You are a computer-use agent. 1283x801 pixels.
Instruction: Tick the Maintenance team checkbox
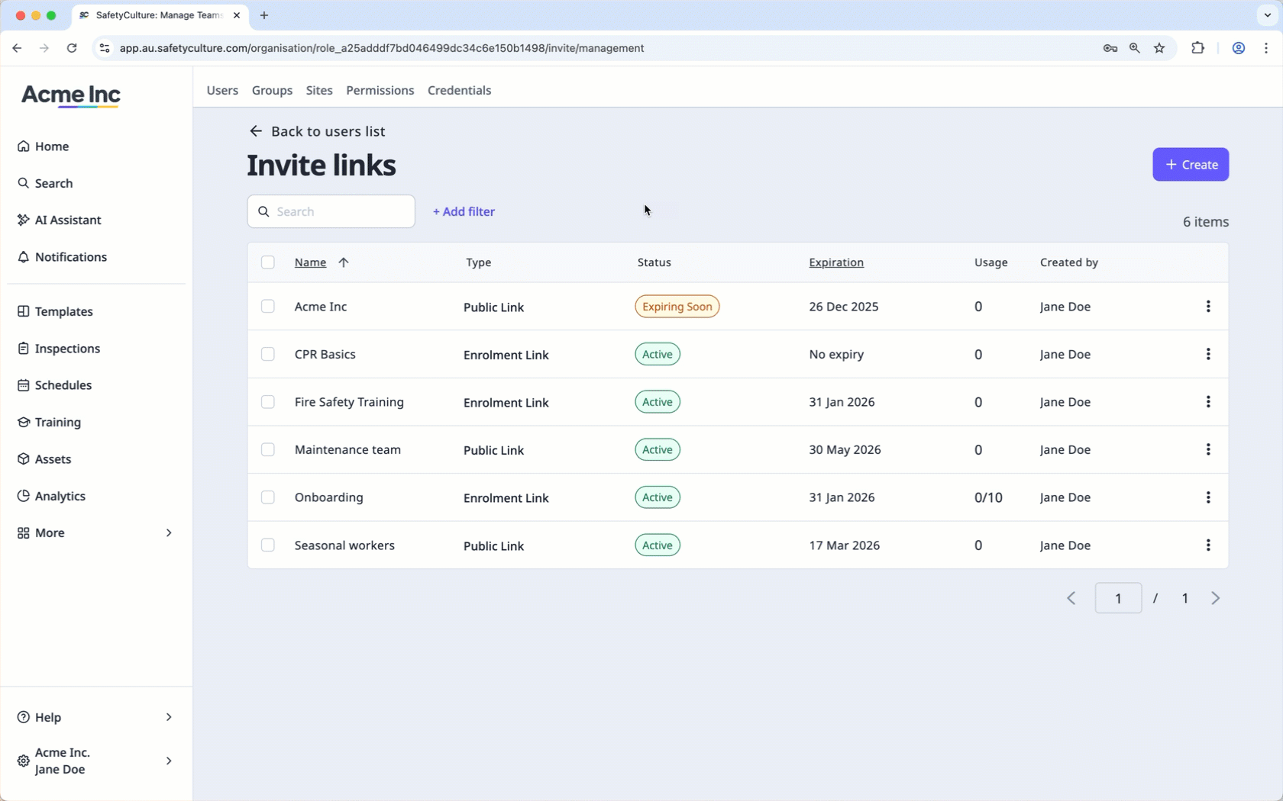(267, 449)
